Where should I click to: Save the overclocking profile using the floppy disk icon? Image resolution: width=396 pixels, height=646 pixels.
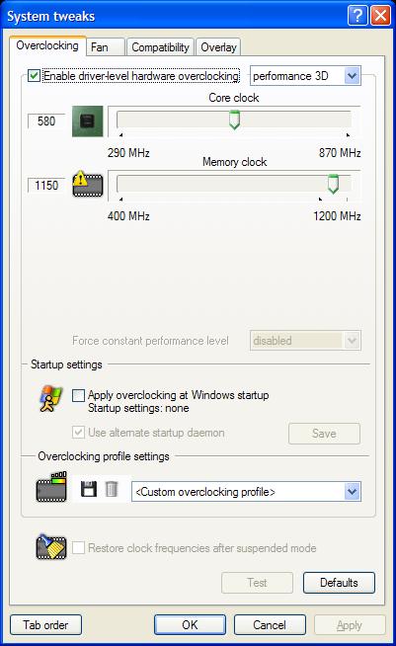(x=89, y=490)
